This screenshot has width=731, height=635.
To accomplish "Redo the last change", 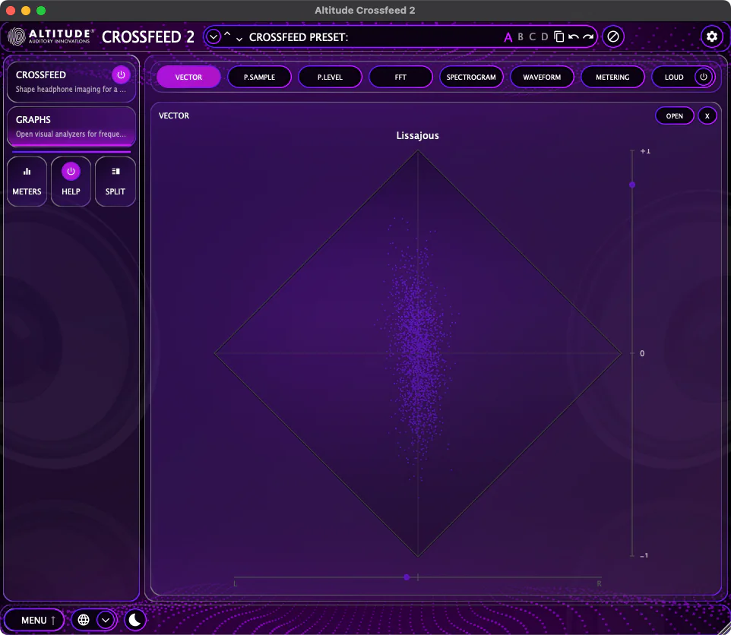I will (x=588, y=36).
